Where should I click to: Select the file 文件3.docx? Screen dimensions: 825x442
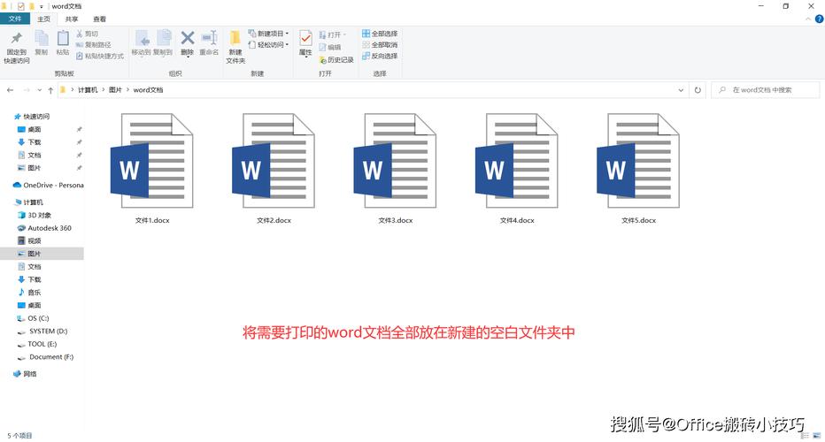[x=395, y=169]
